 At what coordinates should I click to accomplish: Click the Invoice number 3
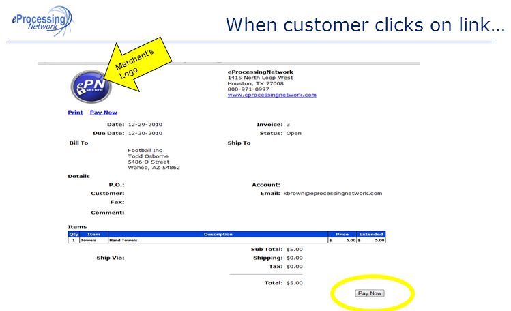tap(288, 124)
